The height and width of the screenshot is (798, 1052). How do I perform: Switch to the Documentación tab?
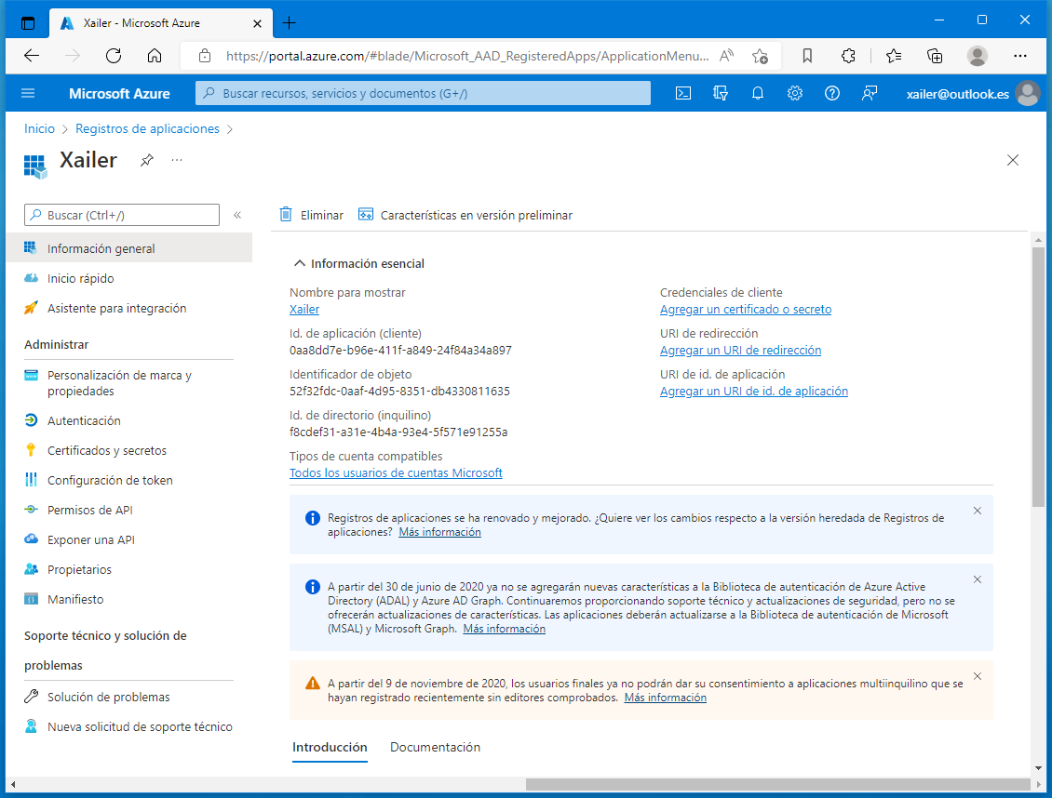pyautogui.click(x=435, y=747)
